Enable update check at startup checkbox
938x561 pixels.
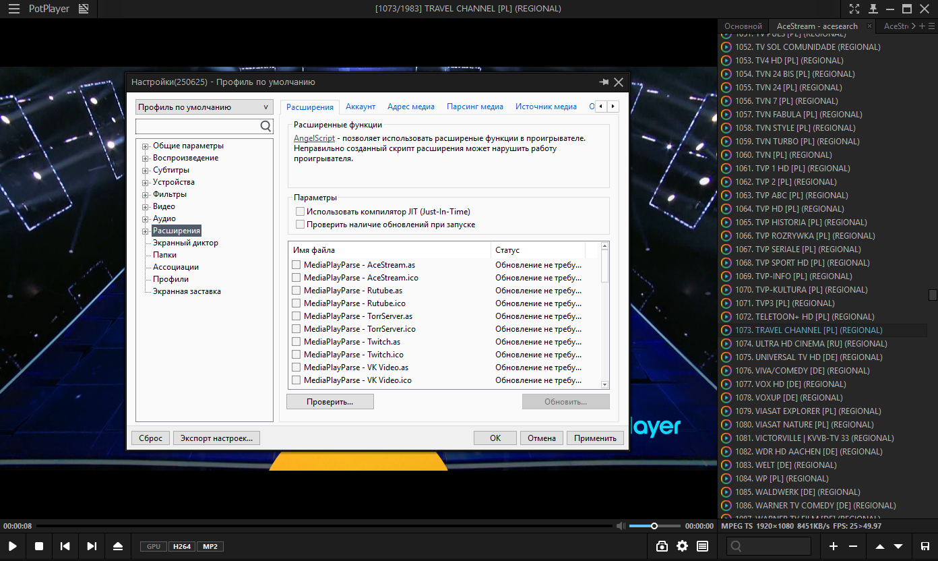pos(301,225)
